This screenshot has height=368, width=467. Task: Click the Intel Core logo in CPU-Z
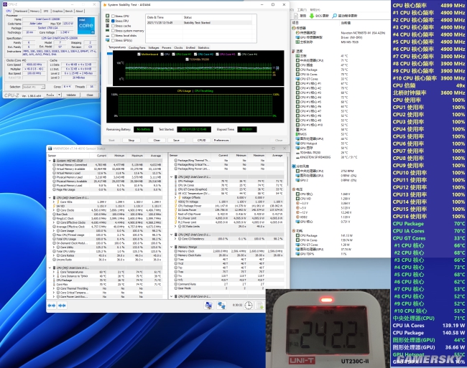(86, 26)
